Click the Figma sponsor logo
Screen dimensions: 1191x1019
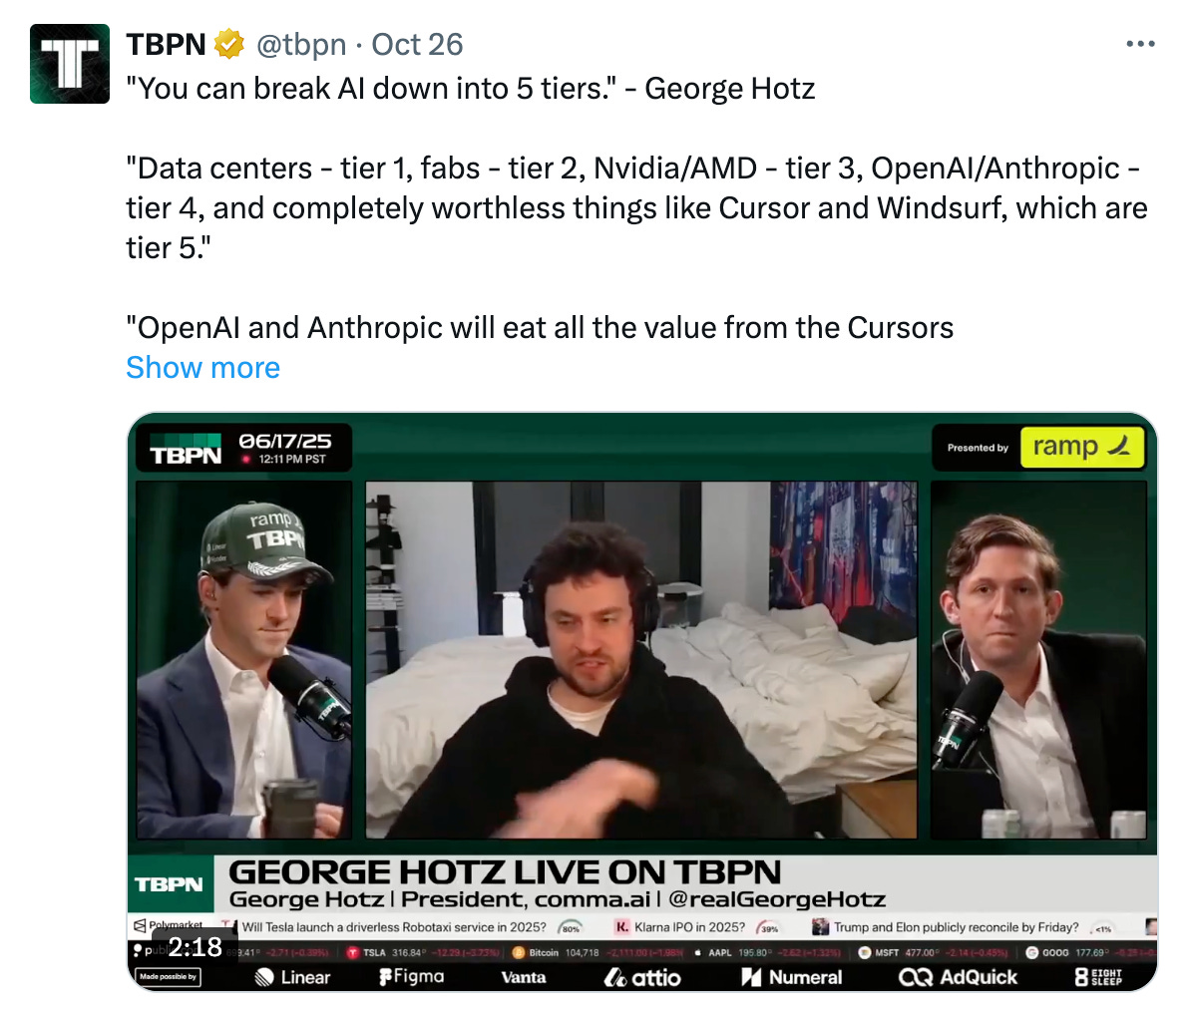(412, 976)
